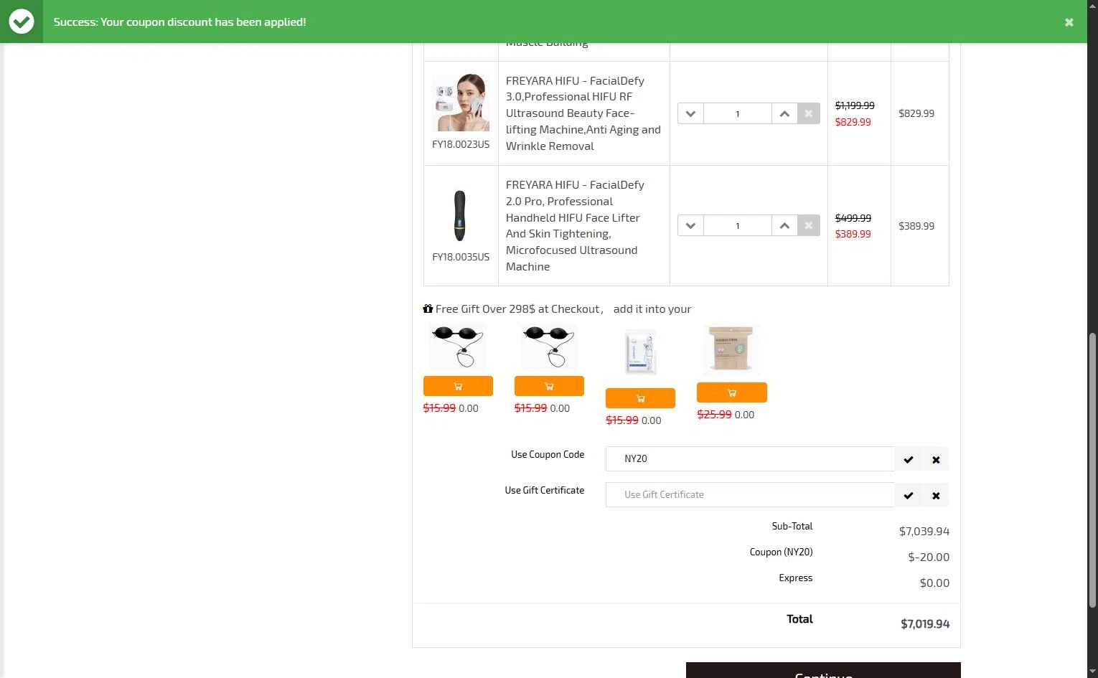Remove FacialDefy 3.0 from the cart
Screen dimensions: 1098x678
click(x=809, y=113)
